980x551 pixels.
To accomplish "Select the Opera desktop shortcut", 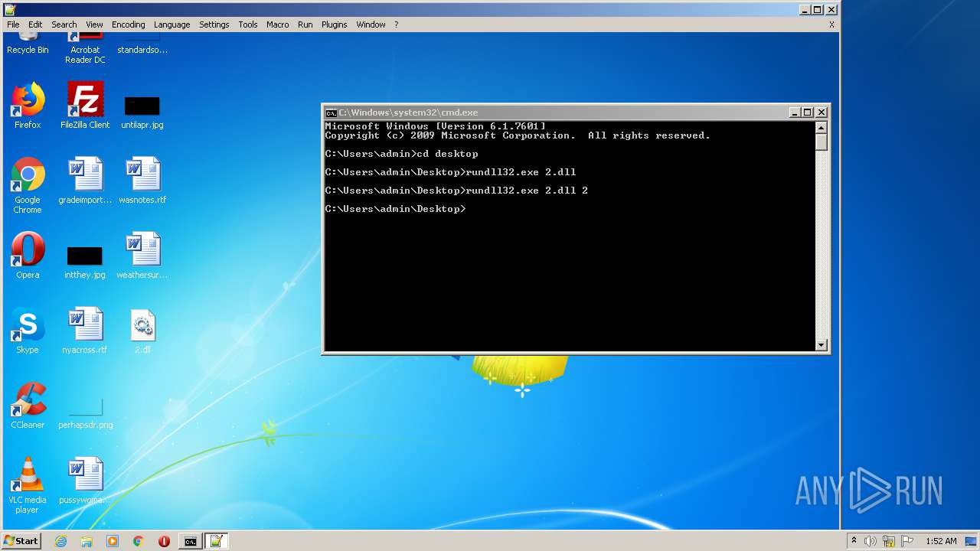I will (28, 256).
